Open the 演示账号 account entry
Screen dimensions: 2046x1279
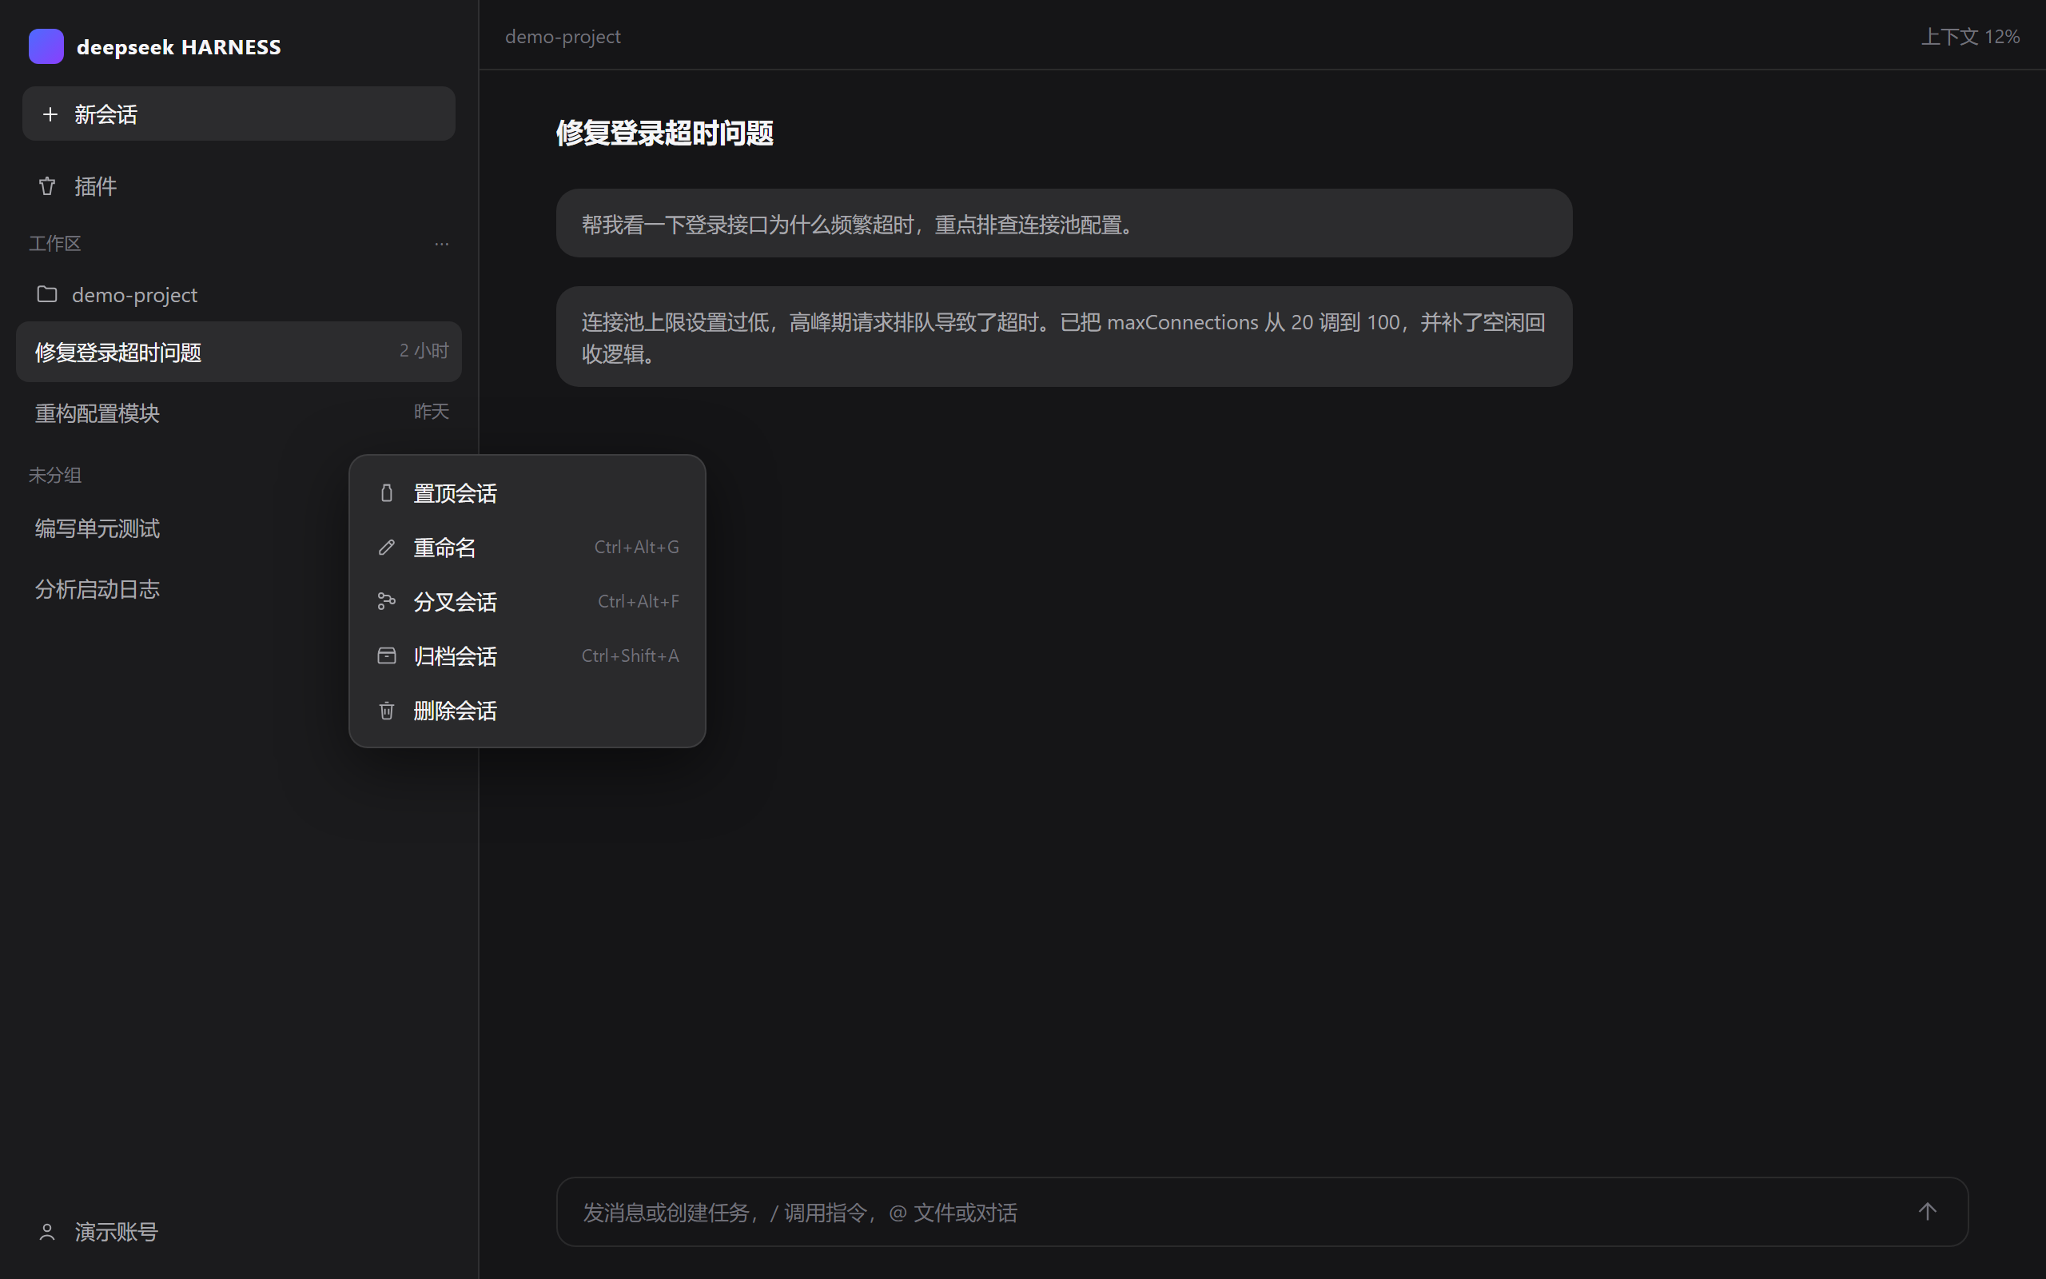pos(238,1232)
